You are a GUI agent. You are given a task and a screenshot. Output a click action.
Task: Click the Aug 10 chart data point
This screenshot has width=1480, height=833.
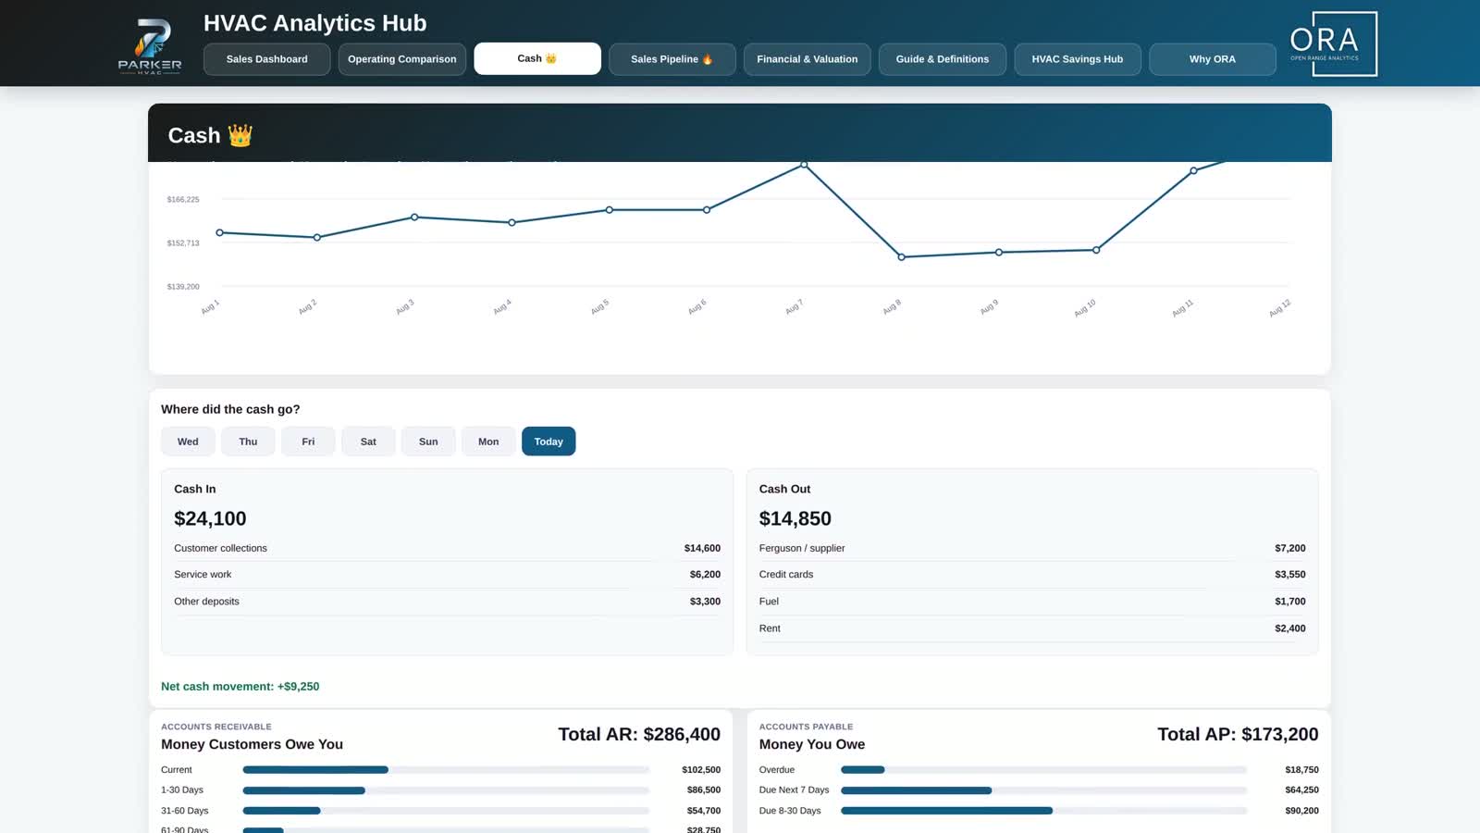[1096, 250]
